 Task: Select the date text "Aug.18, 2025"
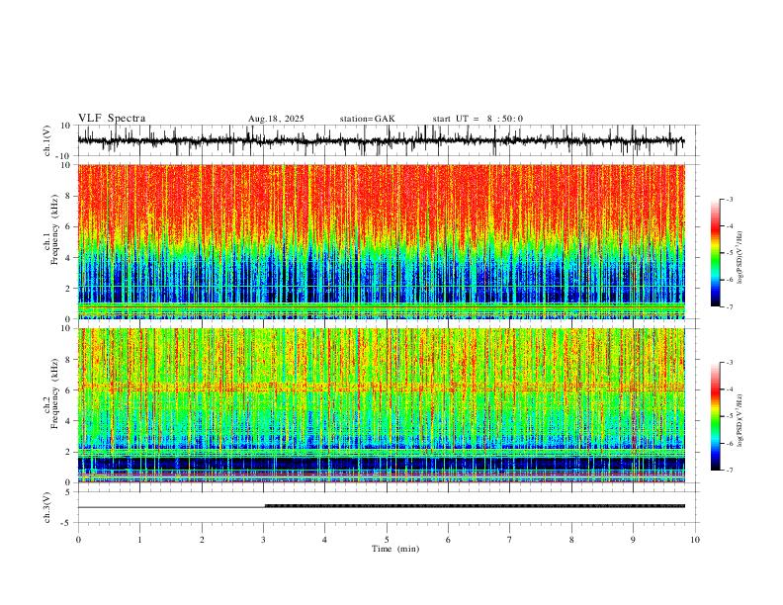(276, 119)
